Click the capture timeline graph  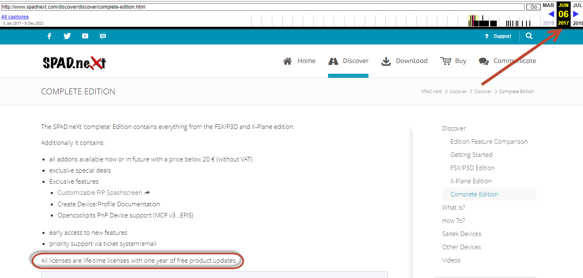click(396, 21)
